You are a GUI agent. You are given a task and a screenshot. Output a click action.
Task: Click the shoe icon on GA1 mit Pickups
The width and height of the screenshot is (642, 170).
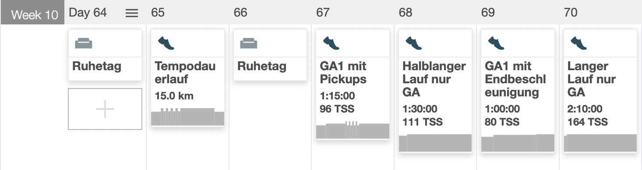(331, 43)
